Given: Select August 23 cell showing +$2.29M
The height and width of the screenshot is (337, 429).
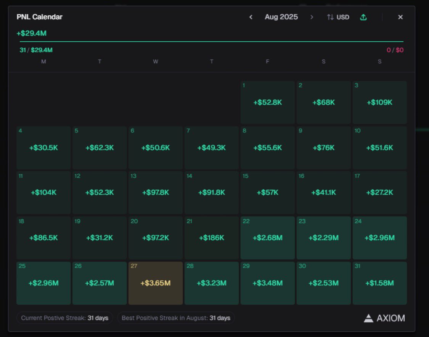Looking at the screenshot, I should [324, 238].
